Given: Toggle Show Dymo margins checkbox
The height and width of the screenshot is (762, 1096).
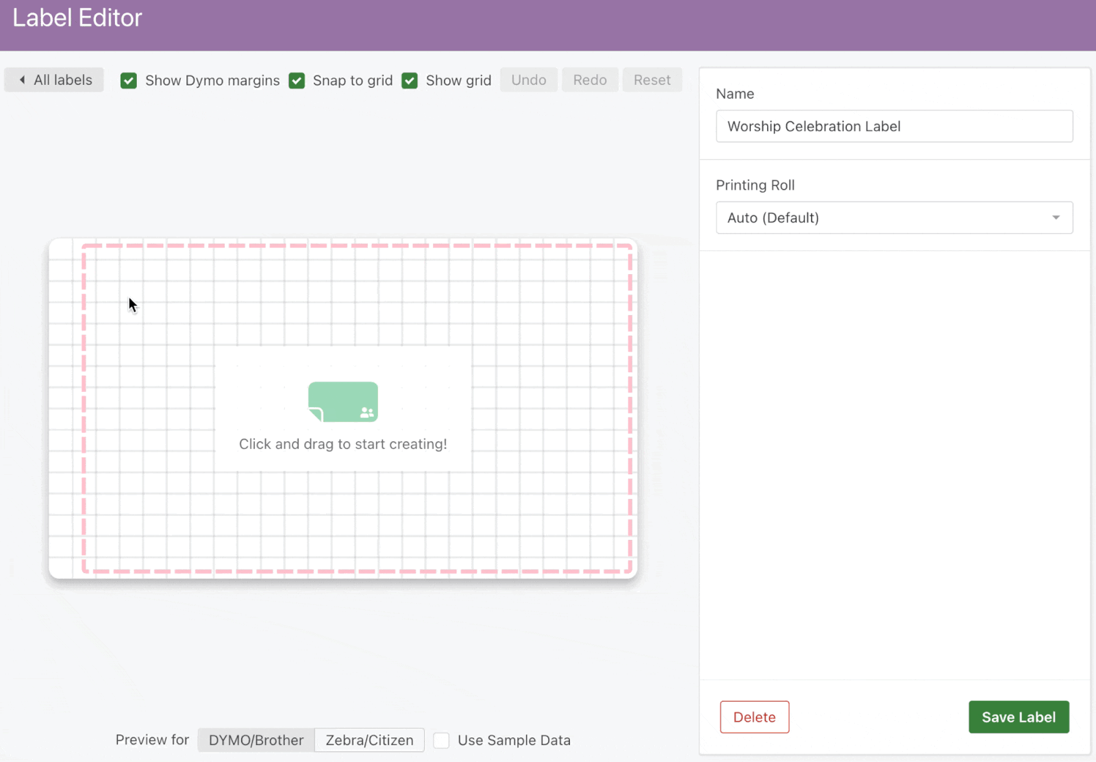Looking at the screenshot, I should [x=129, y=81].
